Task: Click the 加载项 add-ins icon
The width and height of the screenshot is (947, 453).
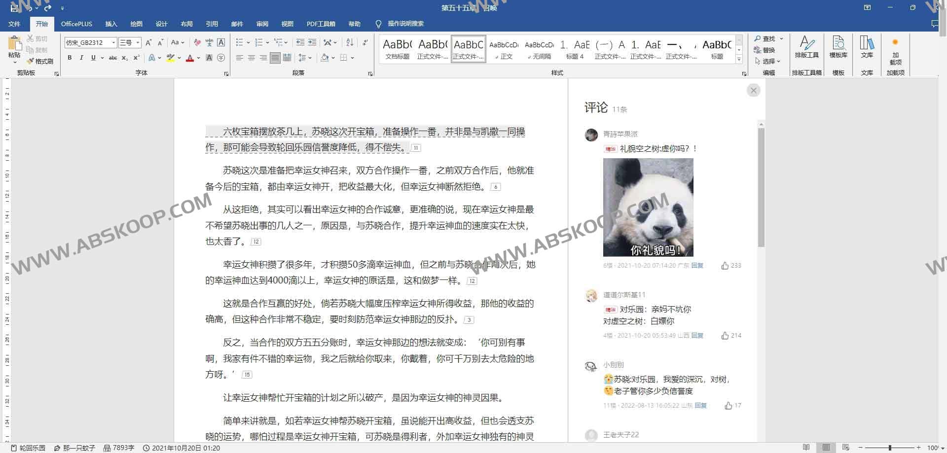Action: click(895, 52)
